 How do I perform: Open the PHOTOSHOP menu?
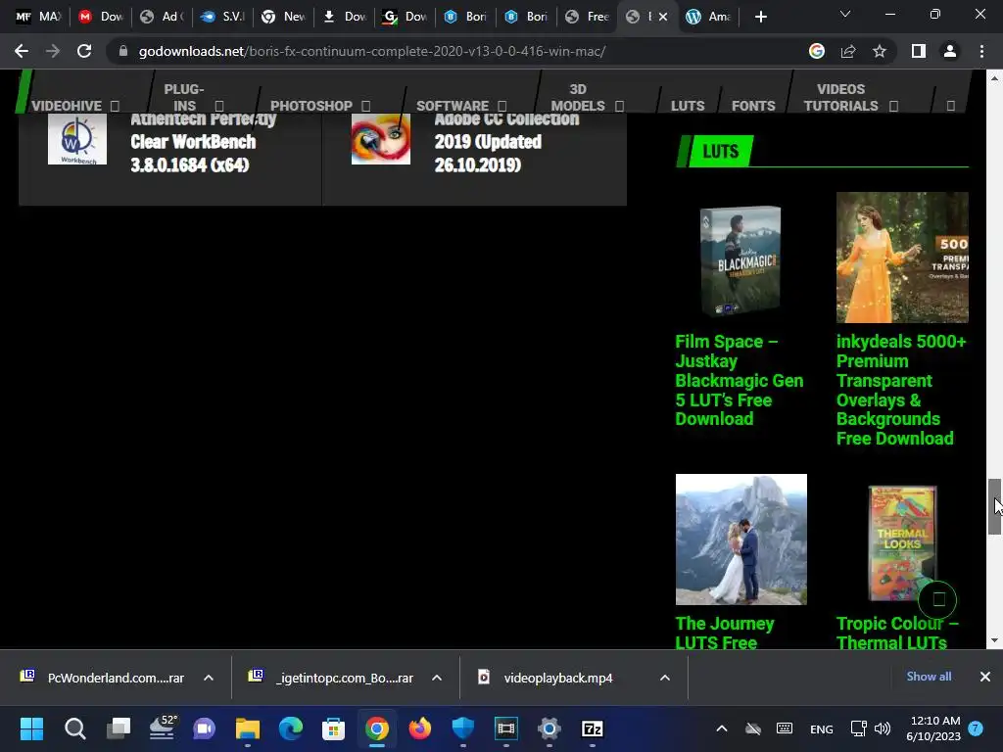coord(320,106)
